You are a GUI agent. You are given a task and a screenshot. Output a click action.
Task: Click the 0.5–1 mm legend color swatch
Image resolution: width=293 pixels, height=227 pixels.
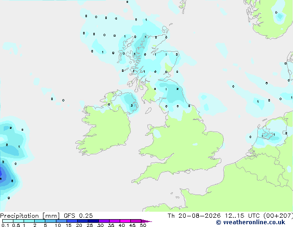[18, 221]
